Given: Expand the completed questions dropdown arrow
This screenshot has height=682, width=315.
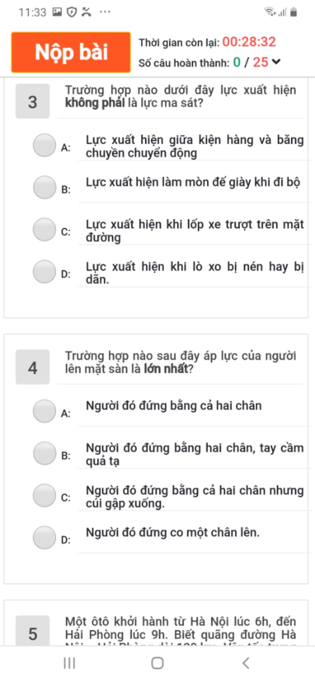Looking at the screenshot, I should click(x=276, y=62).
